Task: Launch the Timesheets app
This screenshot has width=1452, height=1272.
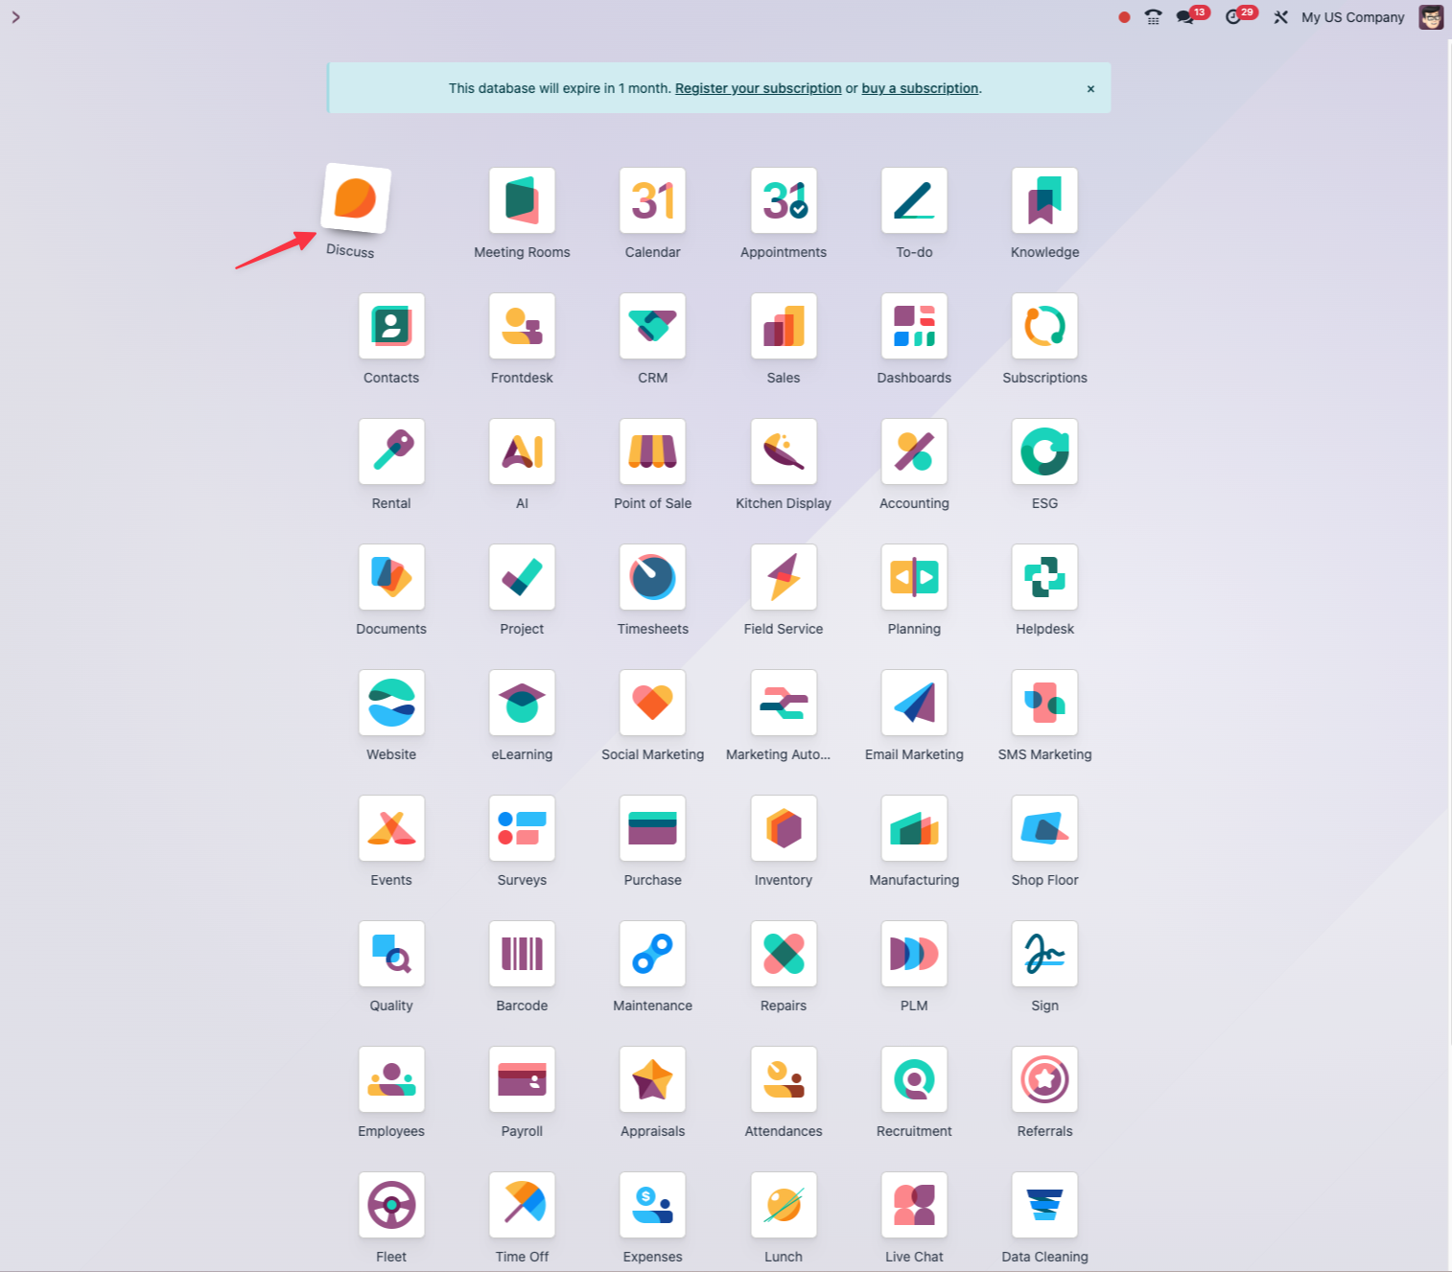Action: (653, 577)
